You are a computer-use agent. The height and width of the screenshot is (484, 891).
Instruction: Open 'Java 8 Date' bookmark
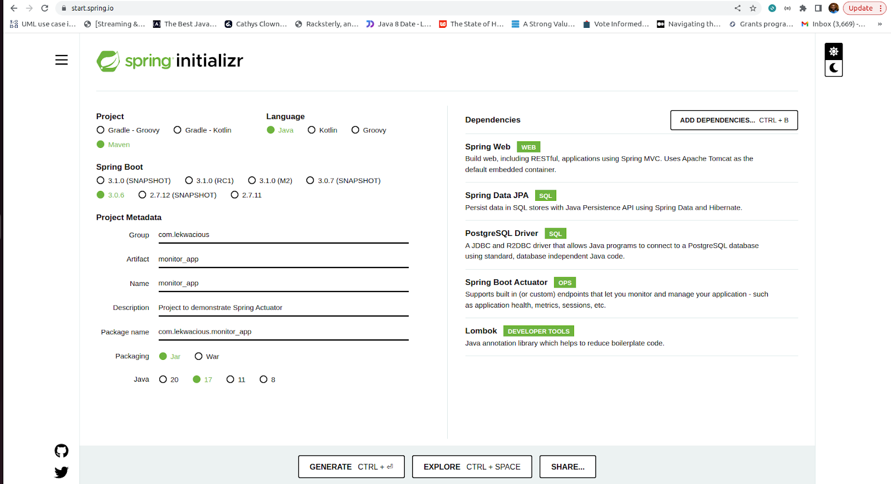[x=399, y=24]
